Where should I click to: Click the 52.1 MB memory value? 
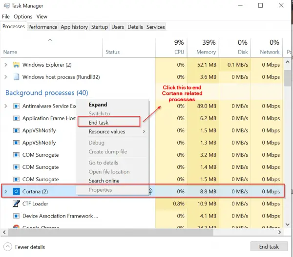coord(207,65)
